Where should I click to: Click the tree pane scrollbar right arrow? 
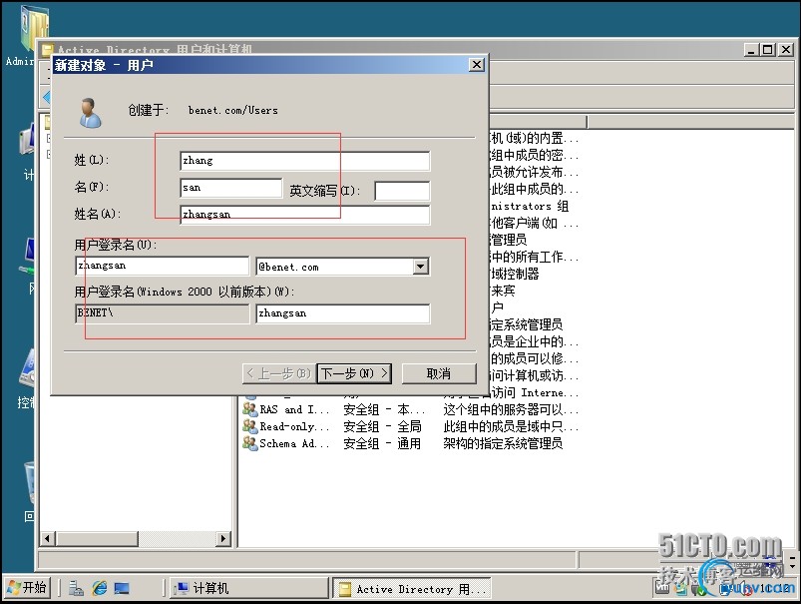tap(223, 538)
